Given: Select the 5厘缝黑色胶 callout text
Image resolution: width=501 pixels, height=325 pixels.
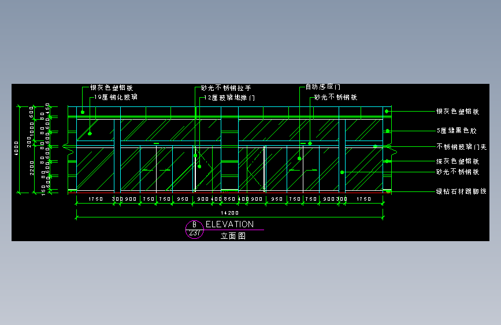Looking at the screenshot, I should (457, 131).
